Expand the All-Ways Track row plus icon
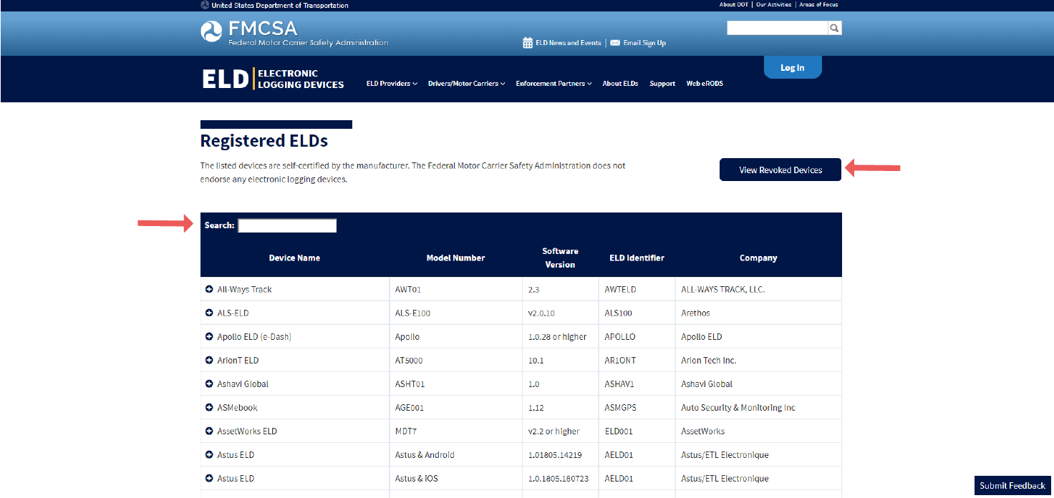The width and height of the screenshot is (1054, 498). coord(209,289)
